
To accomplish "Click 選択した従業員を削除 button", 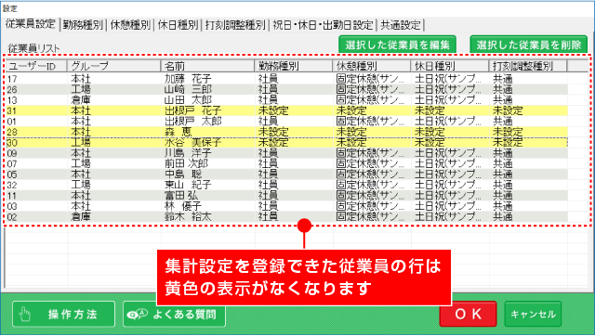I will pyautogui.click(x=529, y=45).
